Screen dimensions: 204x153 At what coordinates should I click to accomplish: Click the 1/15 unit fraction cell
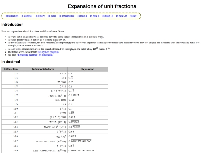10,131
